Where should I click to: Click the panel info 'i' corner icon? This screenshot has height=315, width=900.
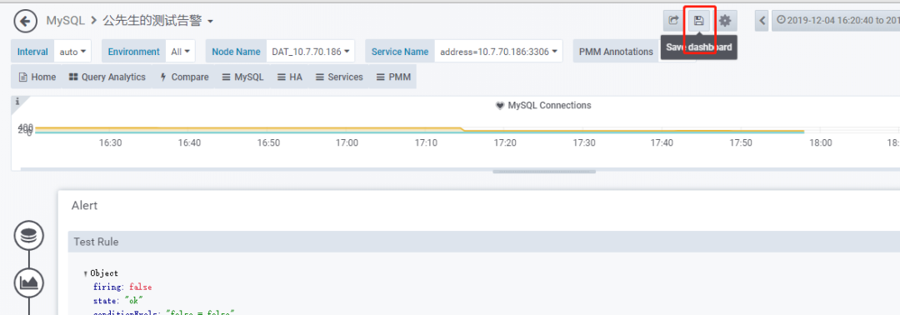click(x=17, y=102)
